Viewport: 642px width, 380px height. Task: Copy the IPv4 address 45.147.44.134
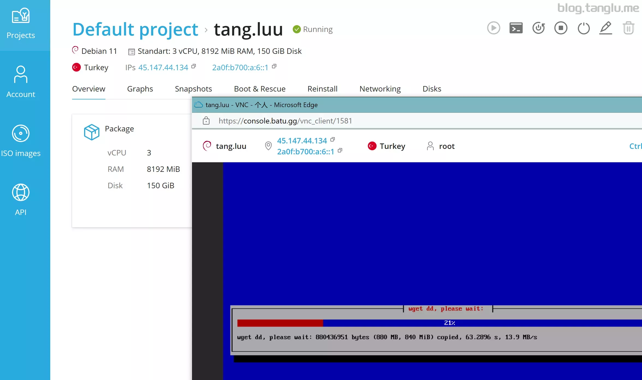(193, 67)
